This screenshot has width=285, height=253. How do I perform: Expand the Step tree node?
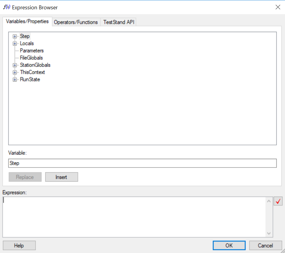point(14,36)
